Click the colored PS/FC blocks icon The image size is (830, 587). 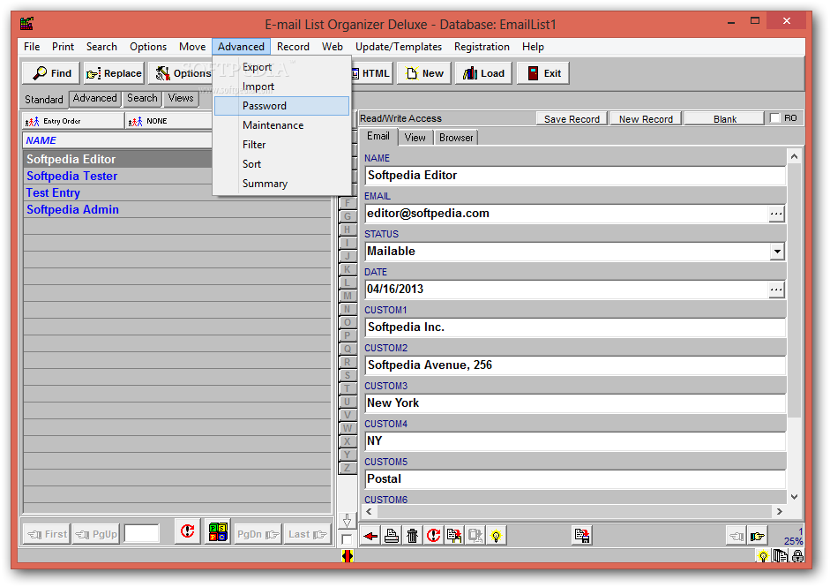(218, 531)
